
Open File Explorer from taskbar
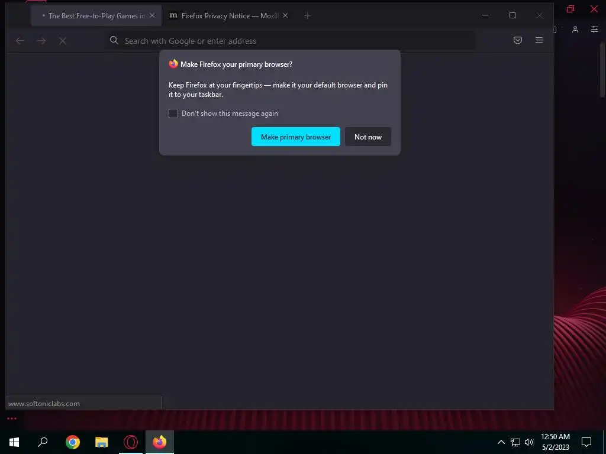[102, 442]
